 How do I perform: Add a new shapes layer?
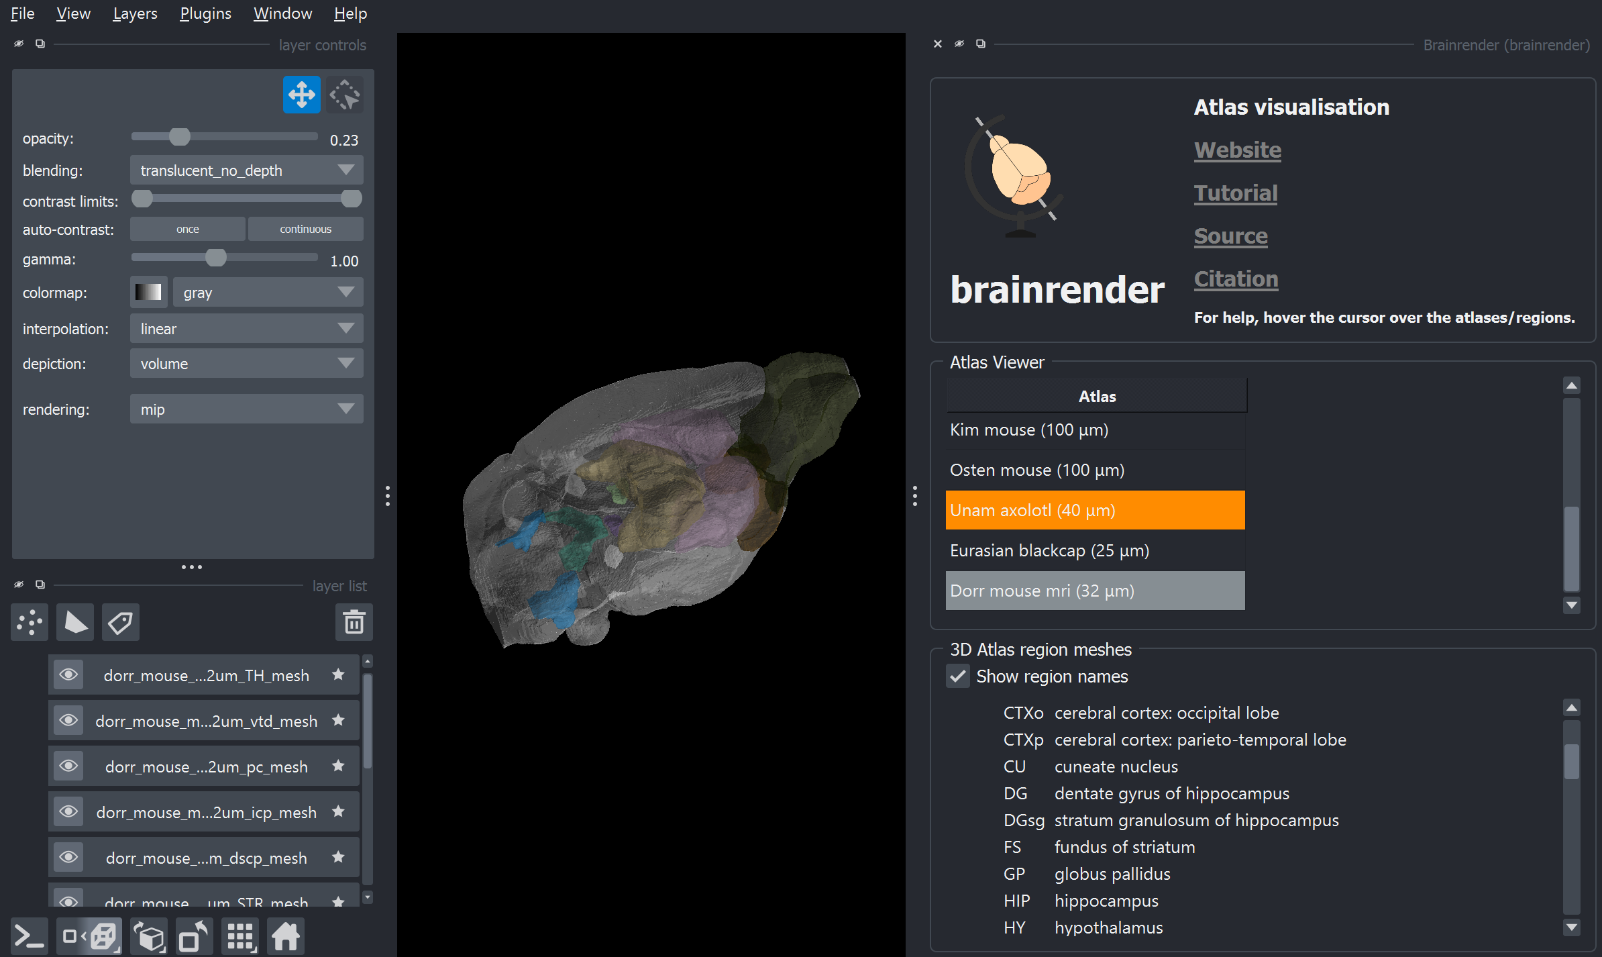(75, 622)
